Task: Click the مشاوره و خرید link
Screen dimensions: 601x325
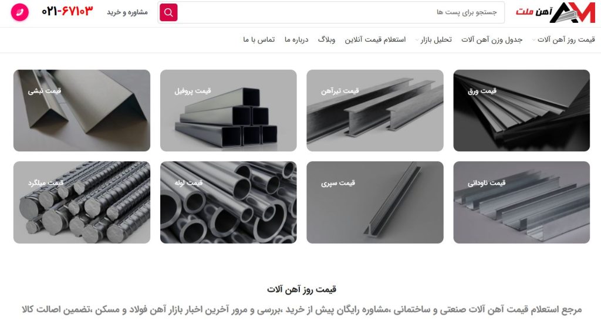Action: pyautogui.click(x=127, y=12)
